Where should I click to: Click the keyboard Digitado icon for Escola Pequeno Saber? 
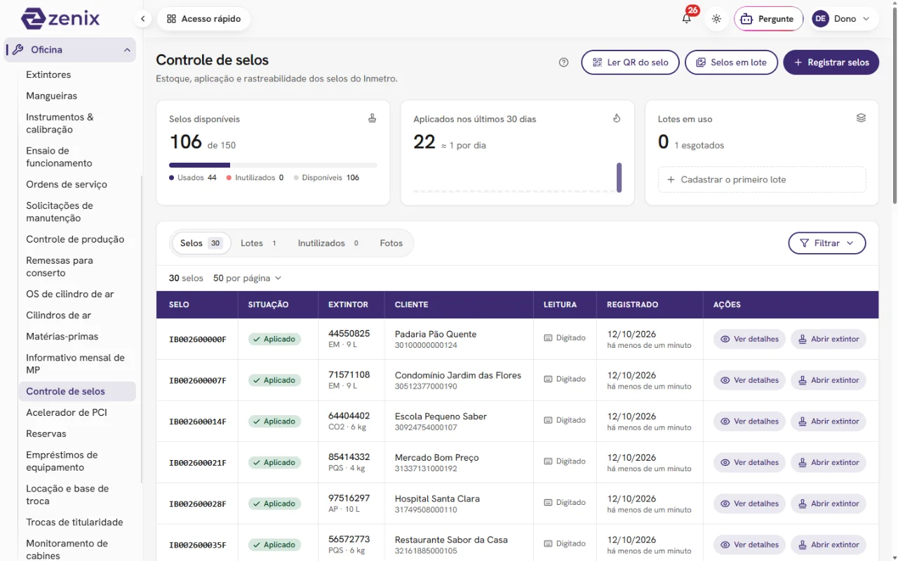[548, 420]
